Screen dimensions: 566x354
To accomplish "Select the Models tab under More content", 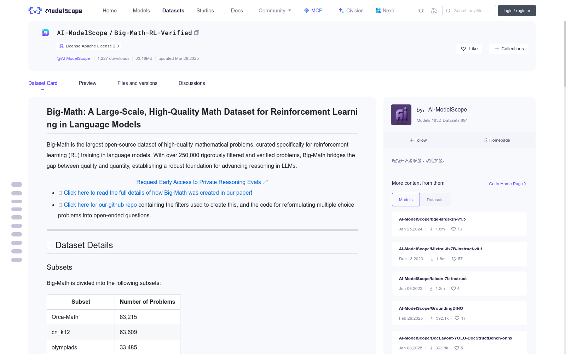I will [x=406, y=200].
